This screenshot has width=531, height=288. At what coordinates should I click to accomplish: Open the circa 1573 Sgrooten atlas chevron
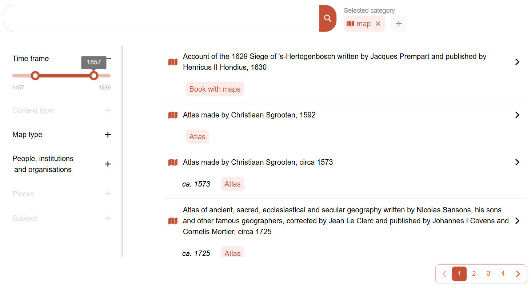click(517, 162)
